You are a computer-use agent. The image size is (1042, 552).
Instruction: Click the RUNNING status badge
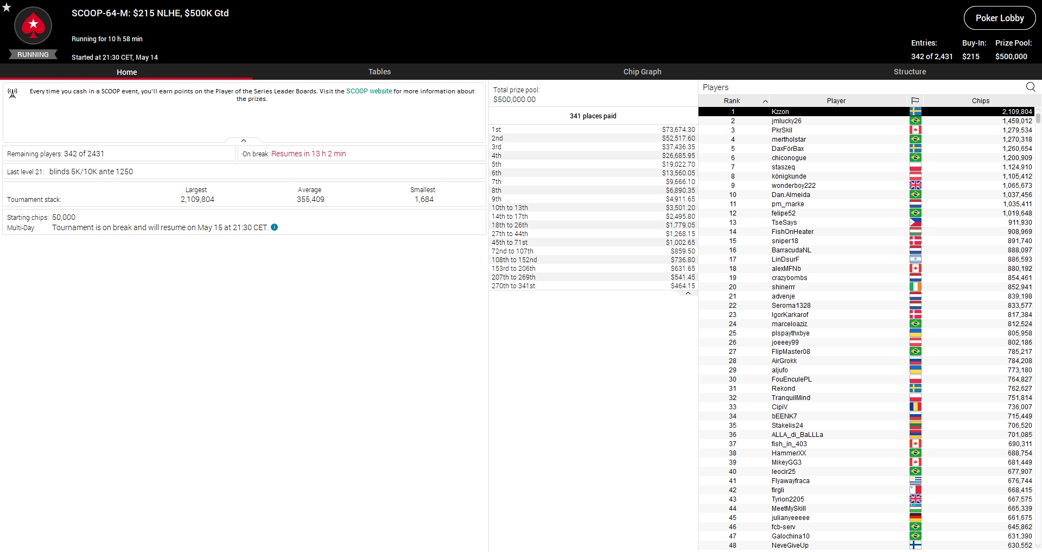tap(33, 54)
